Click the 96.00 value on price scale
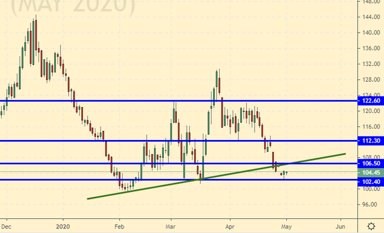Viewport: 384px width, 233px height. coord(370,205)
